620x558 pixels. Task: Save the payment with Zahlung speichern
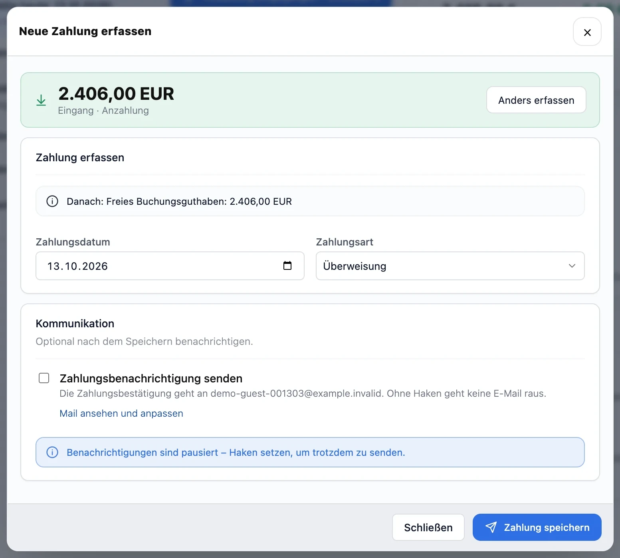537,527
